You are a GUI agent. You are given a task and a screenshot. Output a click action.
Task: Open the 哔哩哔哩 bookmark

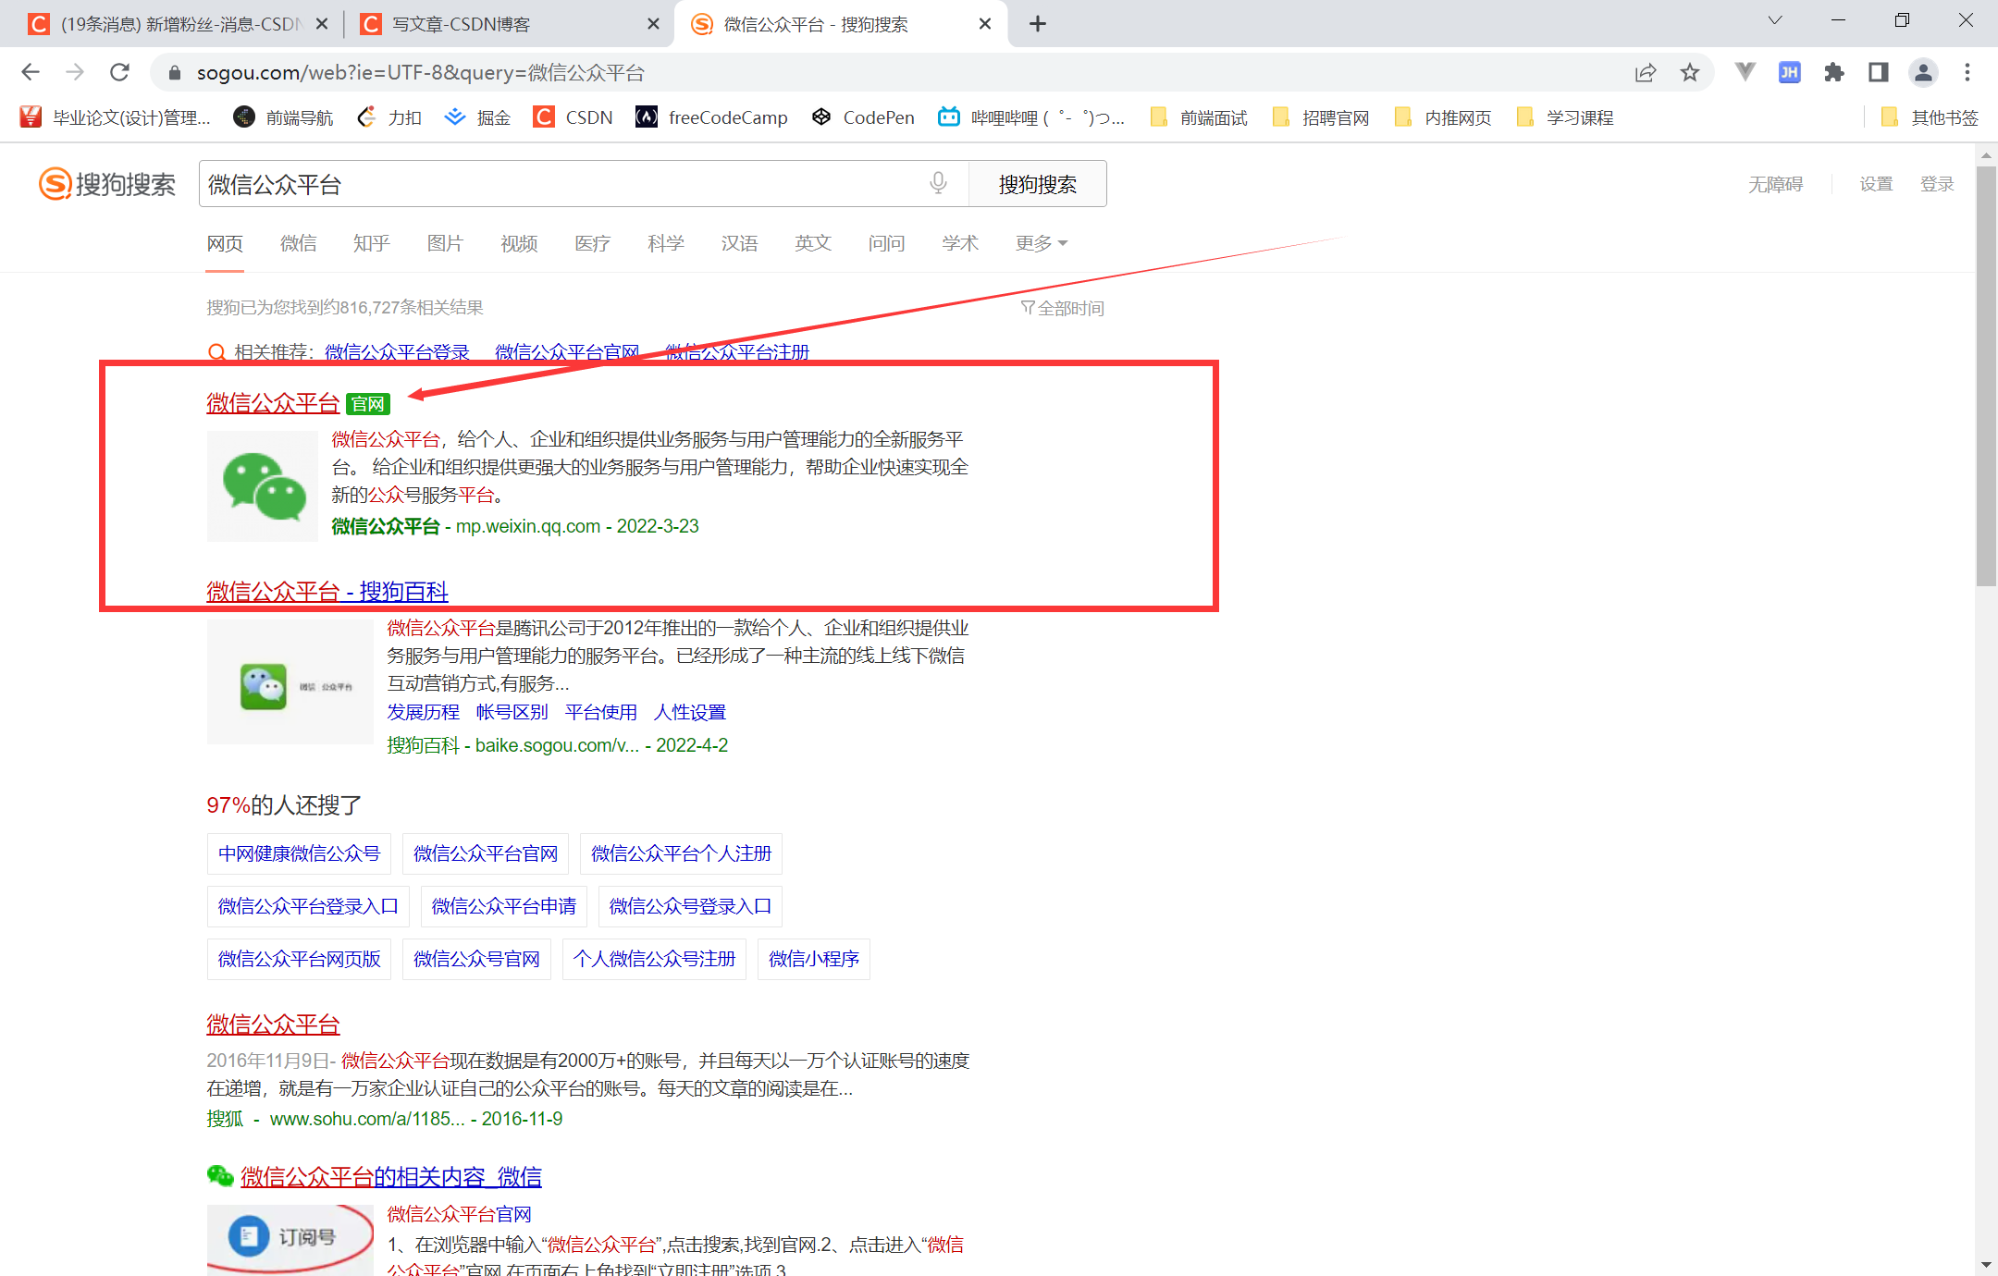point(1031,117)
